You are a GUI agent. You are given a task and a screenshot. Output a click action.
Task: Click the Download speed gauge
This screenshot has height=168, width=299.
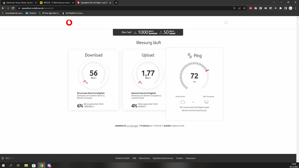click(x=94, y=74)
